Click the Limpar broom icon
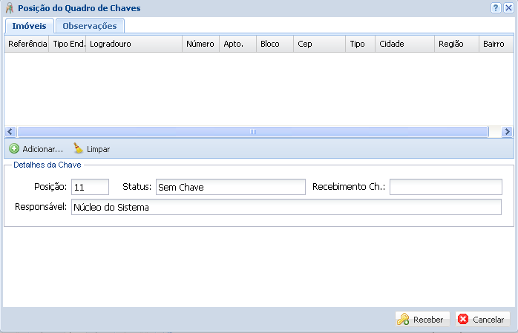The height and width of the screenshot is (333, 518). 79,149
